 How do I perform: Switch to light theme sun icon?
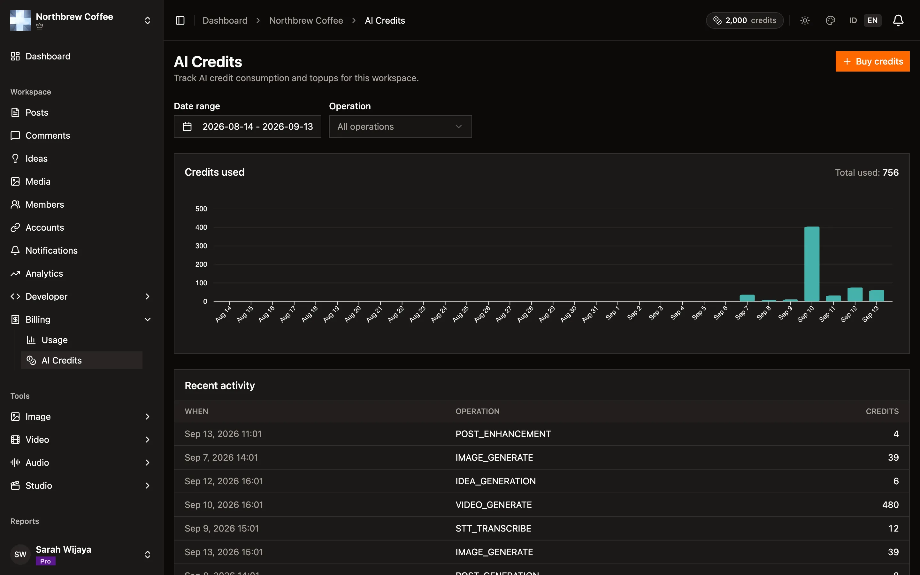coord(805,20)
